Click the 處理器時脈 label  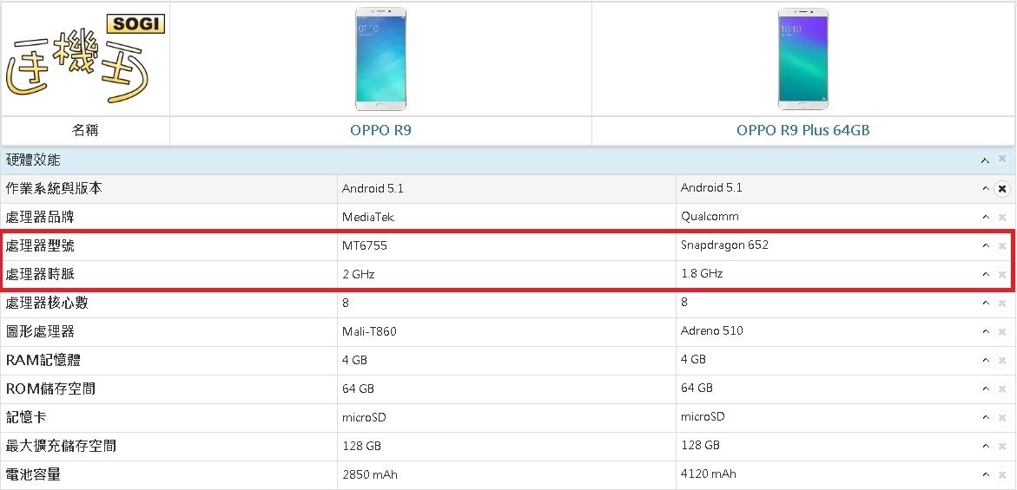tap(40, 274)
